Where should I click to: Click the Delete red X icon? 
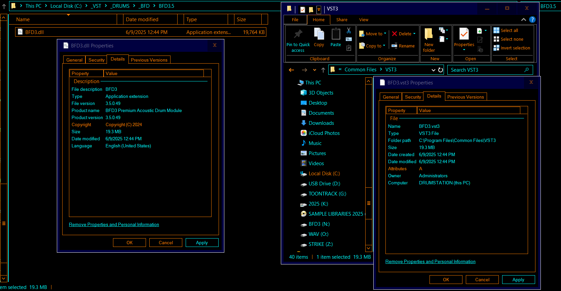pos(395,34)
